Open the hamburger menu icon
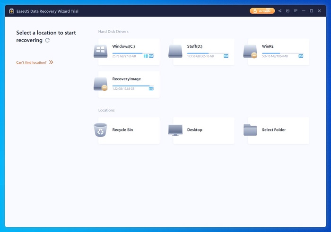The image size is (331, 232). tap(296, 11)
